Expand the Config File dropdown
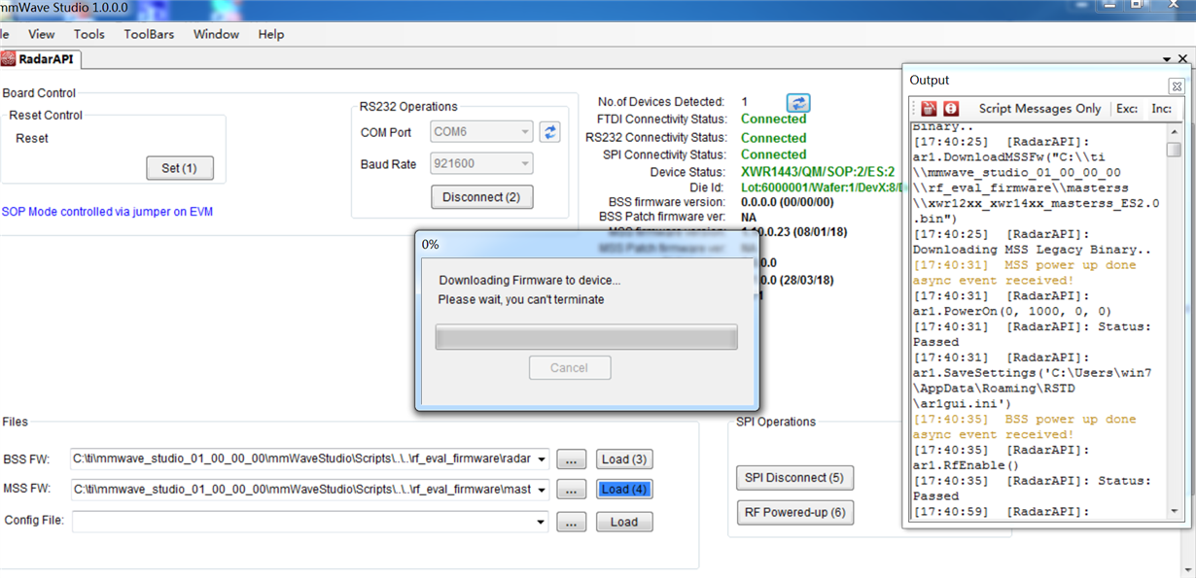1196x578 pixels. [542, 523]
